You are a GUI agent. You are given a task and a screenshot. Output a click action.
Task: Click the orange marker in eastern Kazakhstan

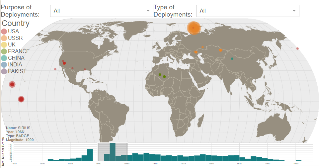(220, 50)
